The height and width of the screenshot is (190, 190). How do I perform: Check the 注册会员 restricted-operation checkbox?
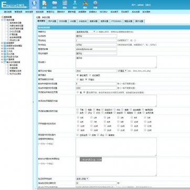(78, 135)
